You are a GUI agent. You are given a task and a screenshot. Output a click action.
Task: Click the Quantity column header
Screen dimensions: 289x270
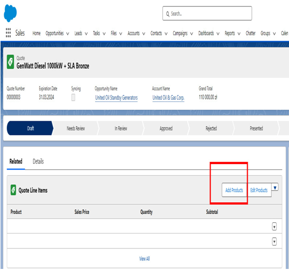(147, 212)
